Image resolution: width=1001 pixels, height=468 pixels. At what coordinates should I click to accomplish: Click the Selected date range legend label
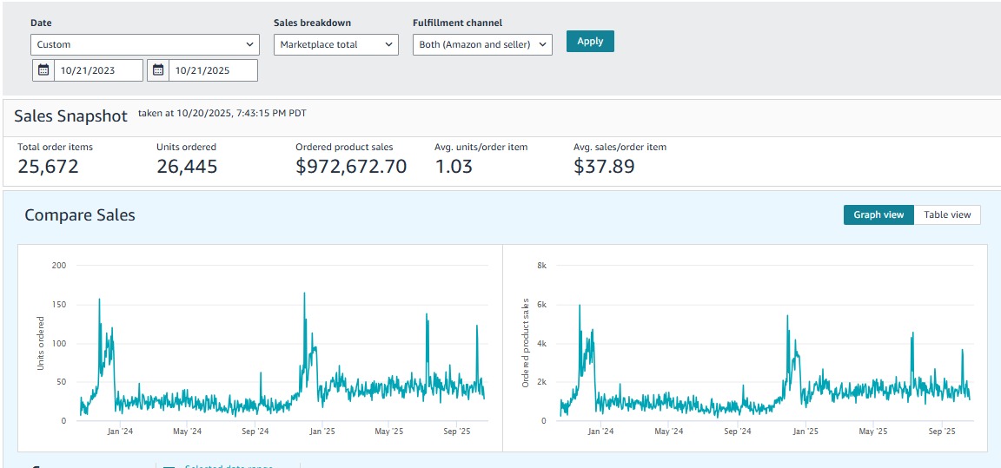click(228, 466)
